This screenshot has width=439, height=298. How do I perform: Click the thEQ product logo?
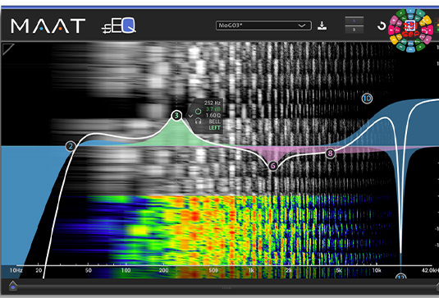click(x=119, y=25)
